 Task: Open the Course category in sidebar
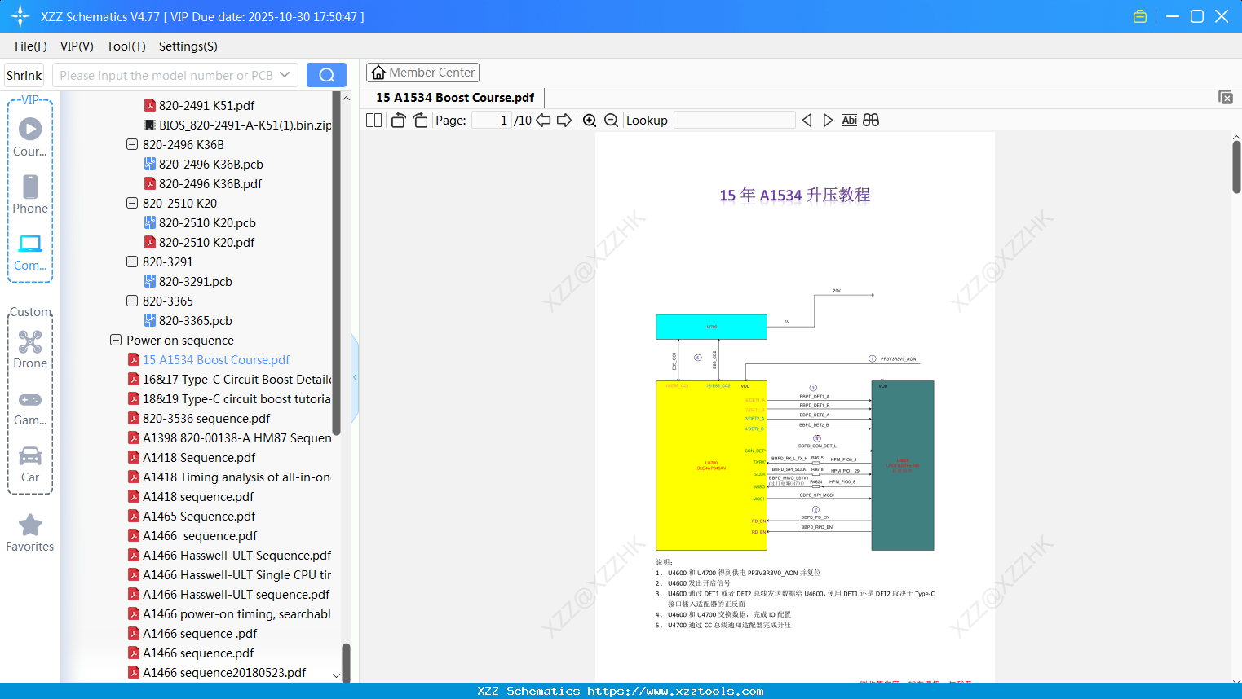(x=30, y=137)
